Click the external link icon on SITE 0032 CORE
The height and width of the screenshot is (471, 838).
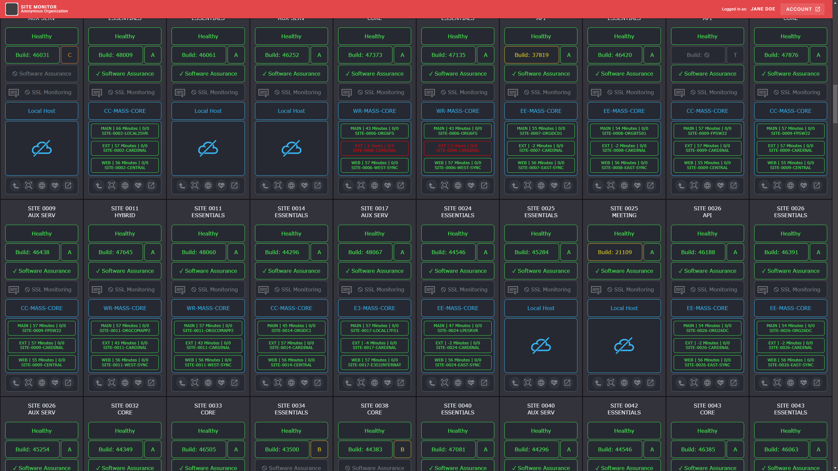pos(152,470)
